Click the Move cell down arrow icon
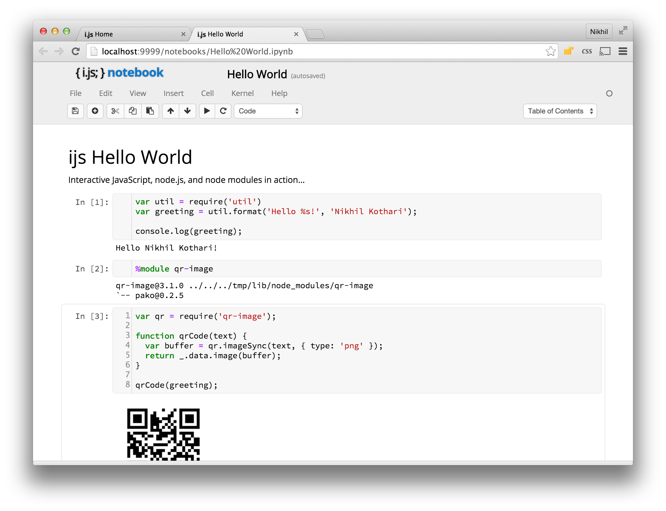 (187, 111)
